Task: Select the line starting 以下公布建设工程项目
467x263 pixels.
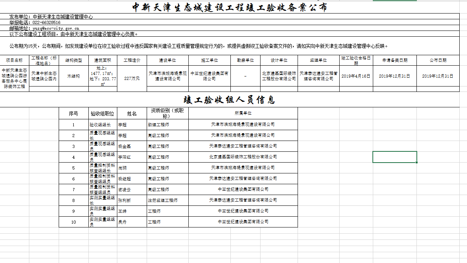Action: (230, 34)
